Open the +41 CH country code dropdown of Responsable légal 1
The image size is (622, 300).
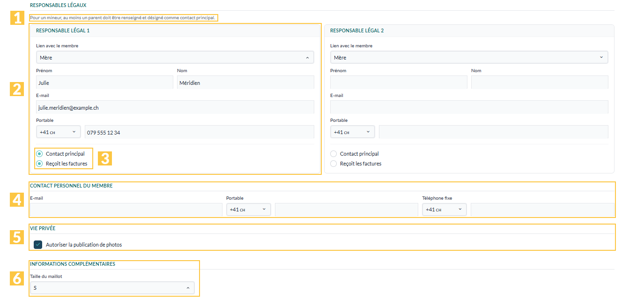59,132
